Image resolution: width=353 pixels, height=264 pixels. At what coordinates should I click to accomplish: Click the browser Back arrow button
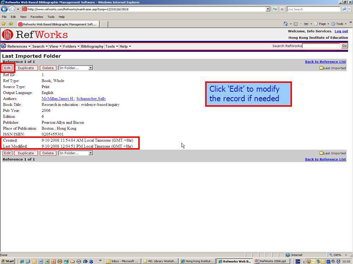click(4, 9)
